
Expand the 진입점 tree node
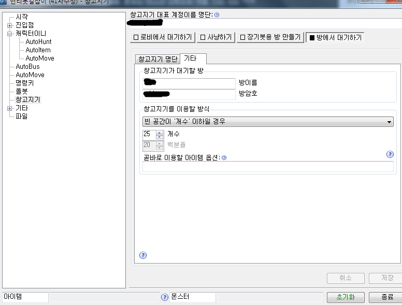(x=9, y=25)
